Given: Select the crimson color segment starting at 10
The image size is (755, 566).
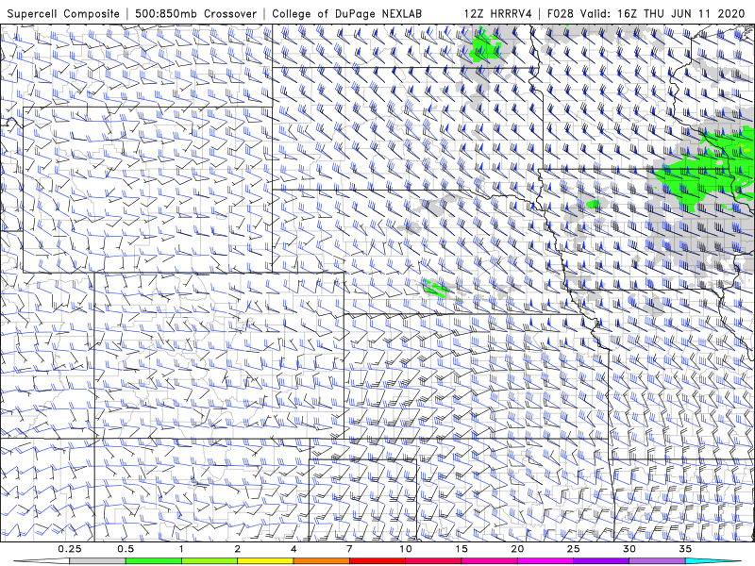Looking at the screenshot, I should (433, 561).
